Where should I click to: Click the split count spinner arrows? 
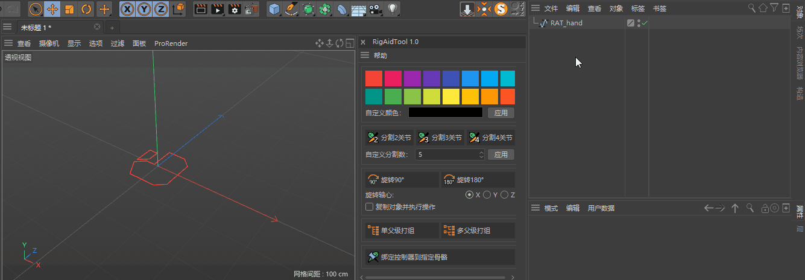(481, 154)
